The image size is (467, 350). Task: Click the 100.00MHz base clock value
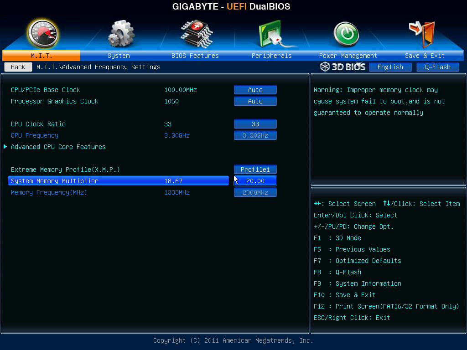181,90
